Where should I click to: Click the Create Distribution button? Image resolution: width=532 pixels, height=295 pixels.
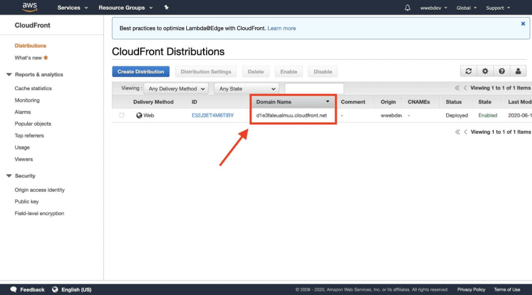click(141, 71)
